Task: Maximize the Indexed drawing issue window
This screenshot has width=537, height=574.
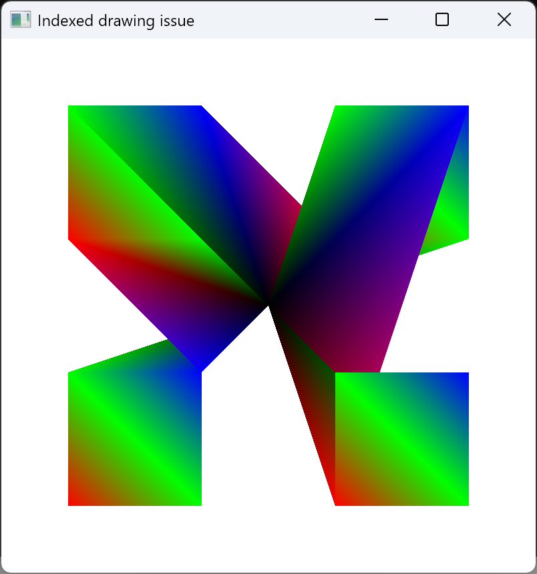Action: 441,19
